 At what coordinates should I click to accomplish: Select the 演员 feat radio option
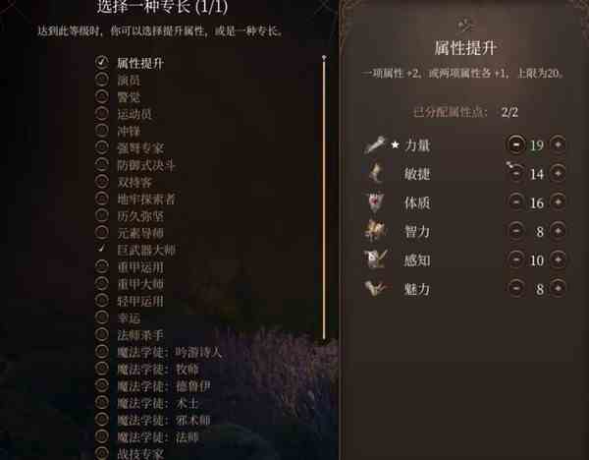click(102, 80)
